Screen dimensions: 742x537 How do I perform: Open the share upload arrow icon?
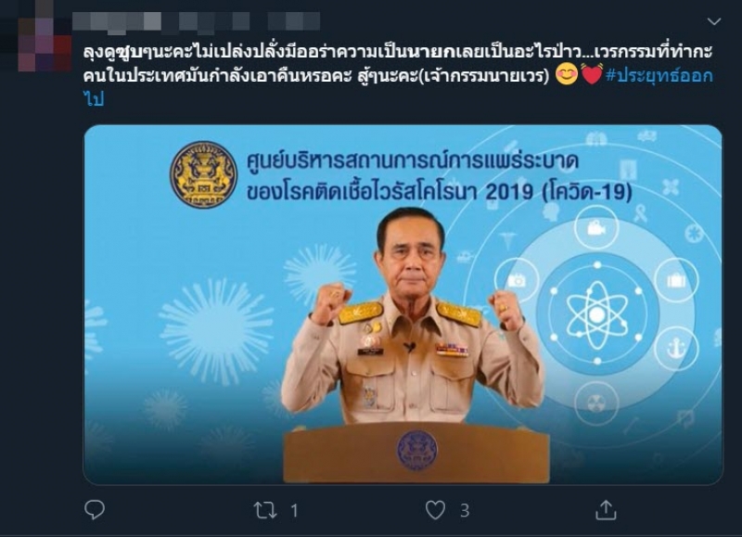tap(606, 510)
